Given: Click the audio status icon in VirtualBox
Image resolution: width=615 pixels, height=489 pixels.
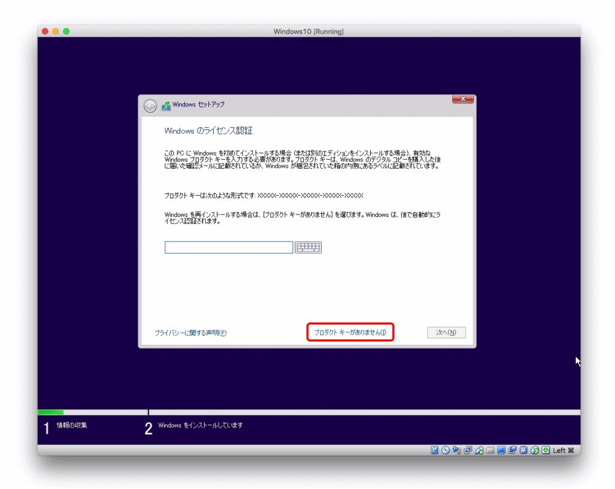Looking at the screenshot, I should (456, 450).
